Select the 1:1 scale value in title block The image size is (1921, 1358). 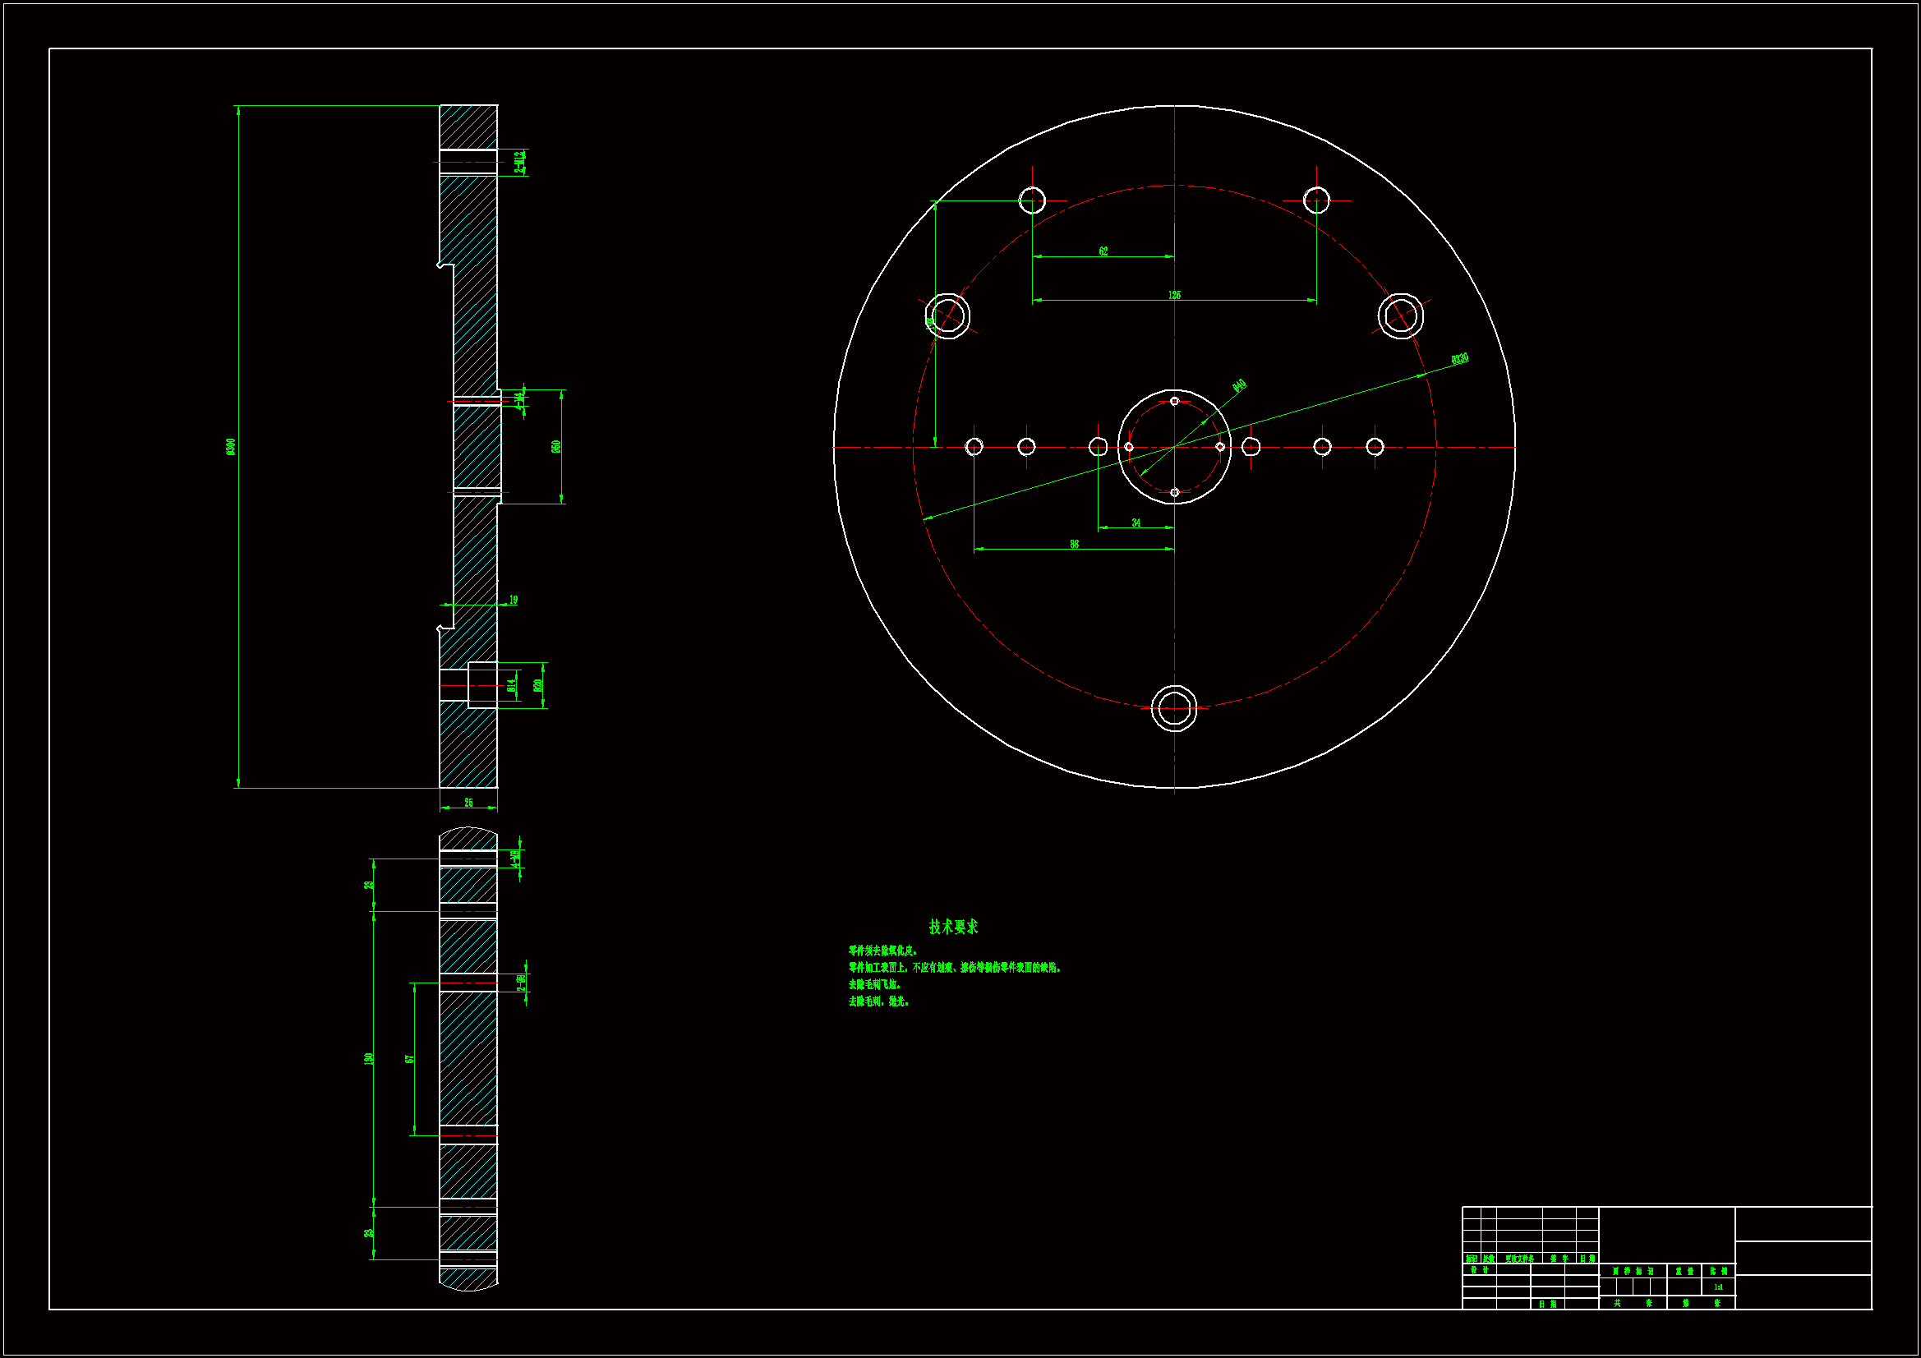point(1718,1287)
